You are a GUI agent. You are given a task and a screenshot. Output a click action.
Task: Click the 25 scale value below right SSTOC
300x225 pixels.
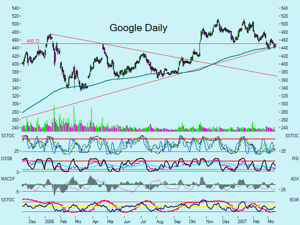tap(283, 151)
